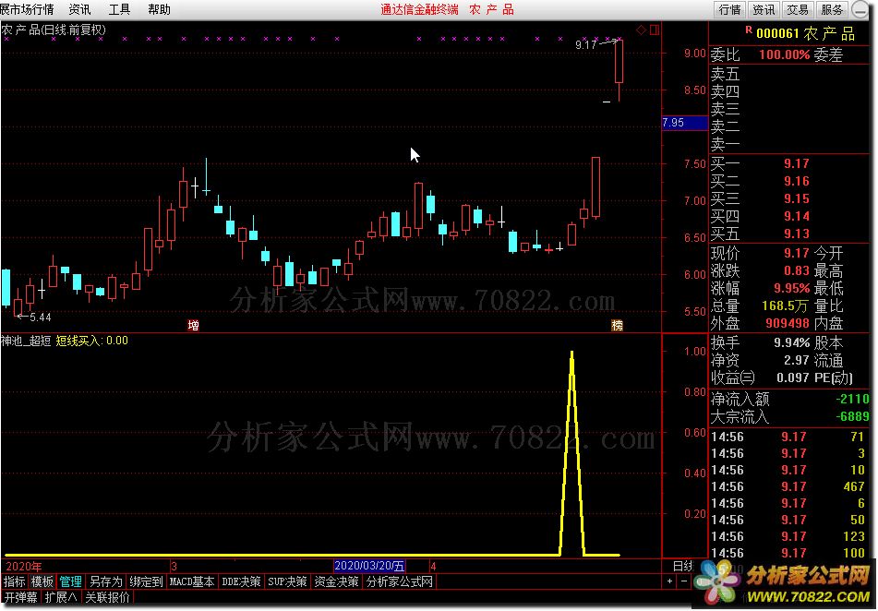Select the 管理 tab at the bottom

70,581
